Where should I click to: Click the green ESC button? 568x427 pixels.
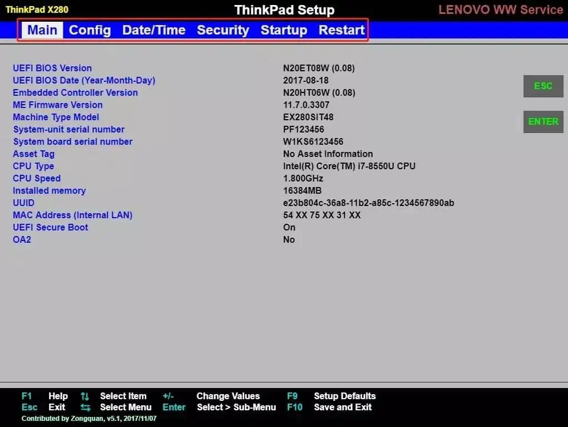pyautogui.click(x=543, y=86)
